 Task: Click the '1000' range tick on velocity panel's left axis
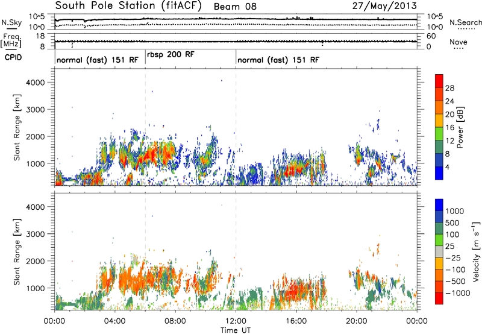(35, 288)
